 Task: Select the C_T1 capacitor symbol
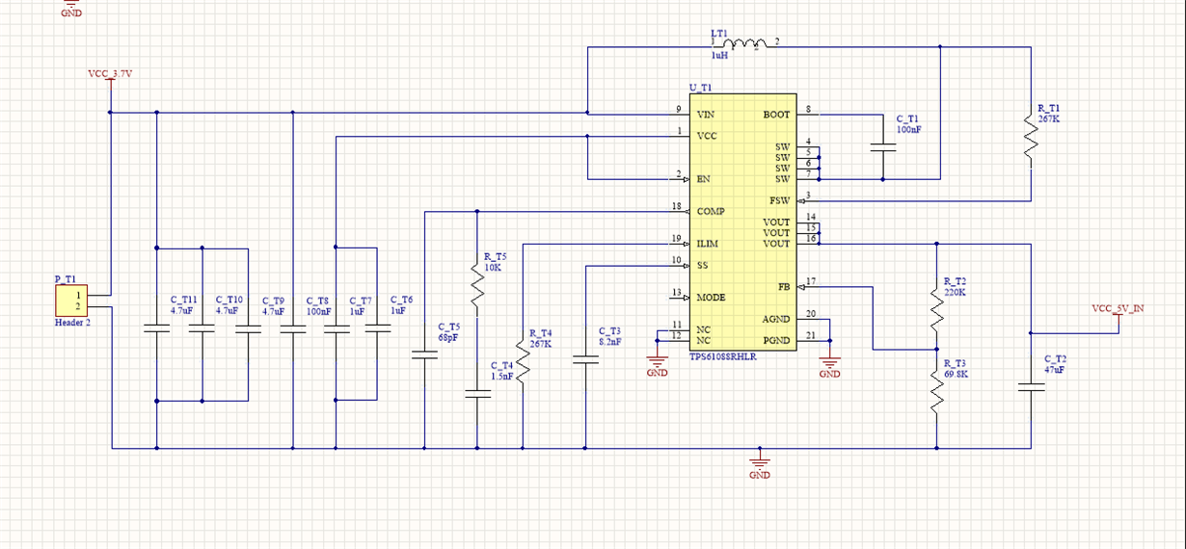882,147
